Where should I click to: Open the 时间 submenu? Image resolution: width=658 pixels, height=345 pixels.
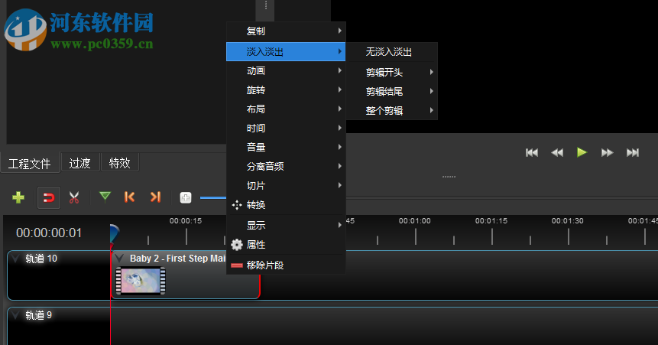pos(286,129)
